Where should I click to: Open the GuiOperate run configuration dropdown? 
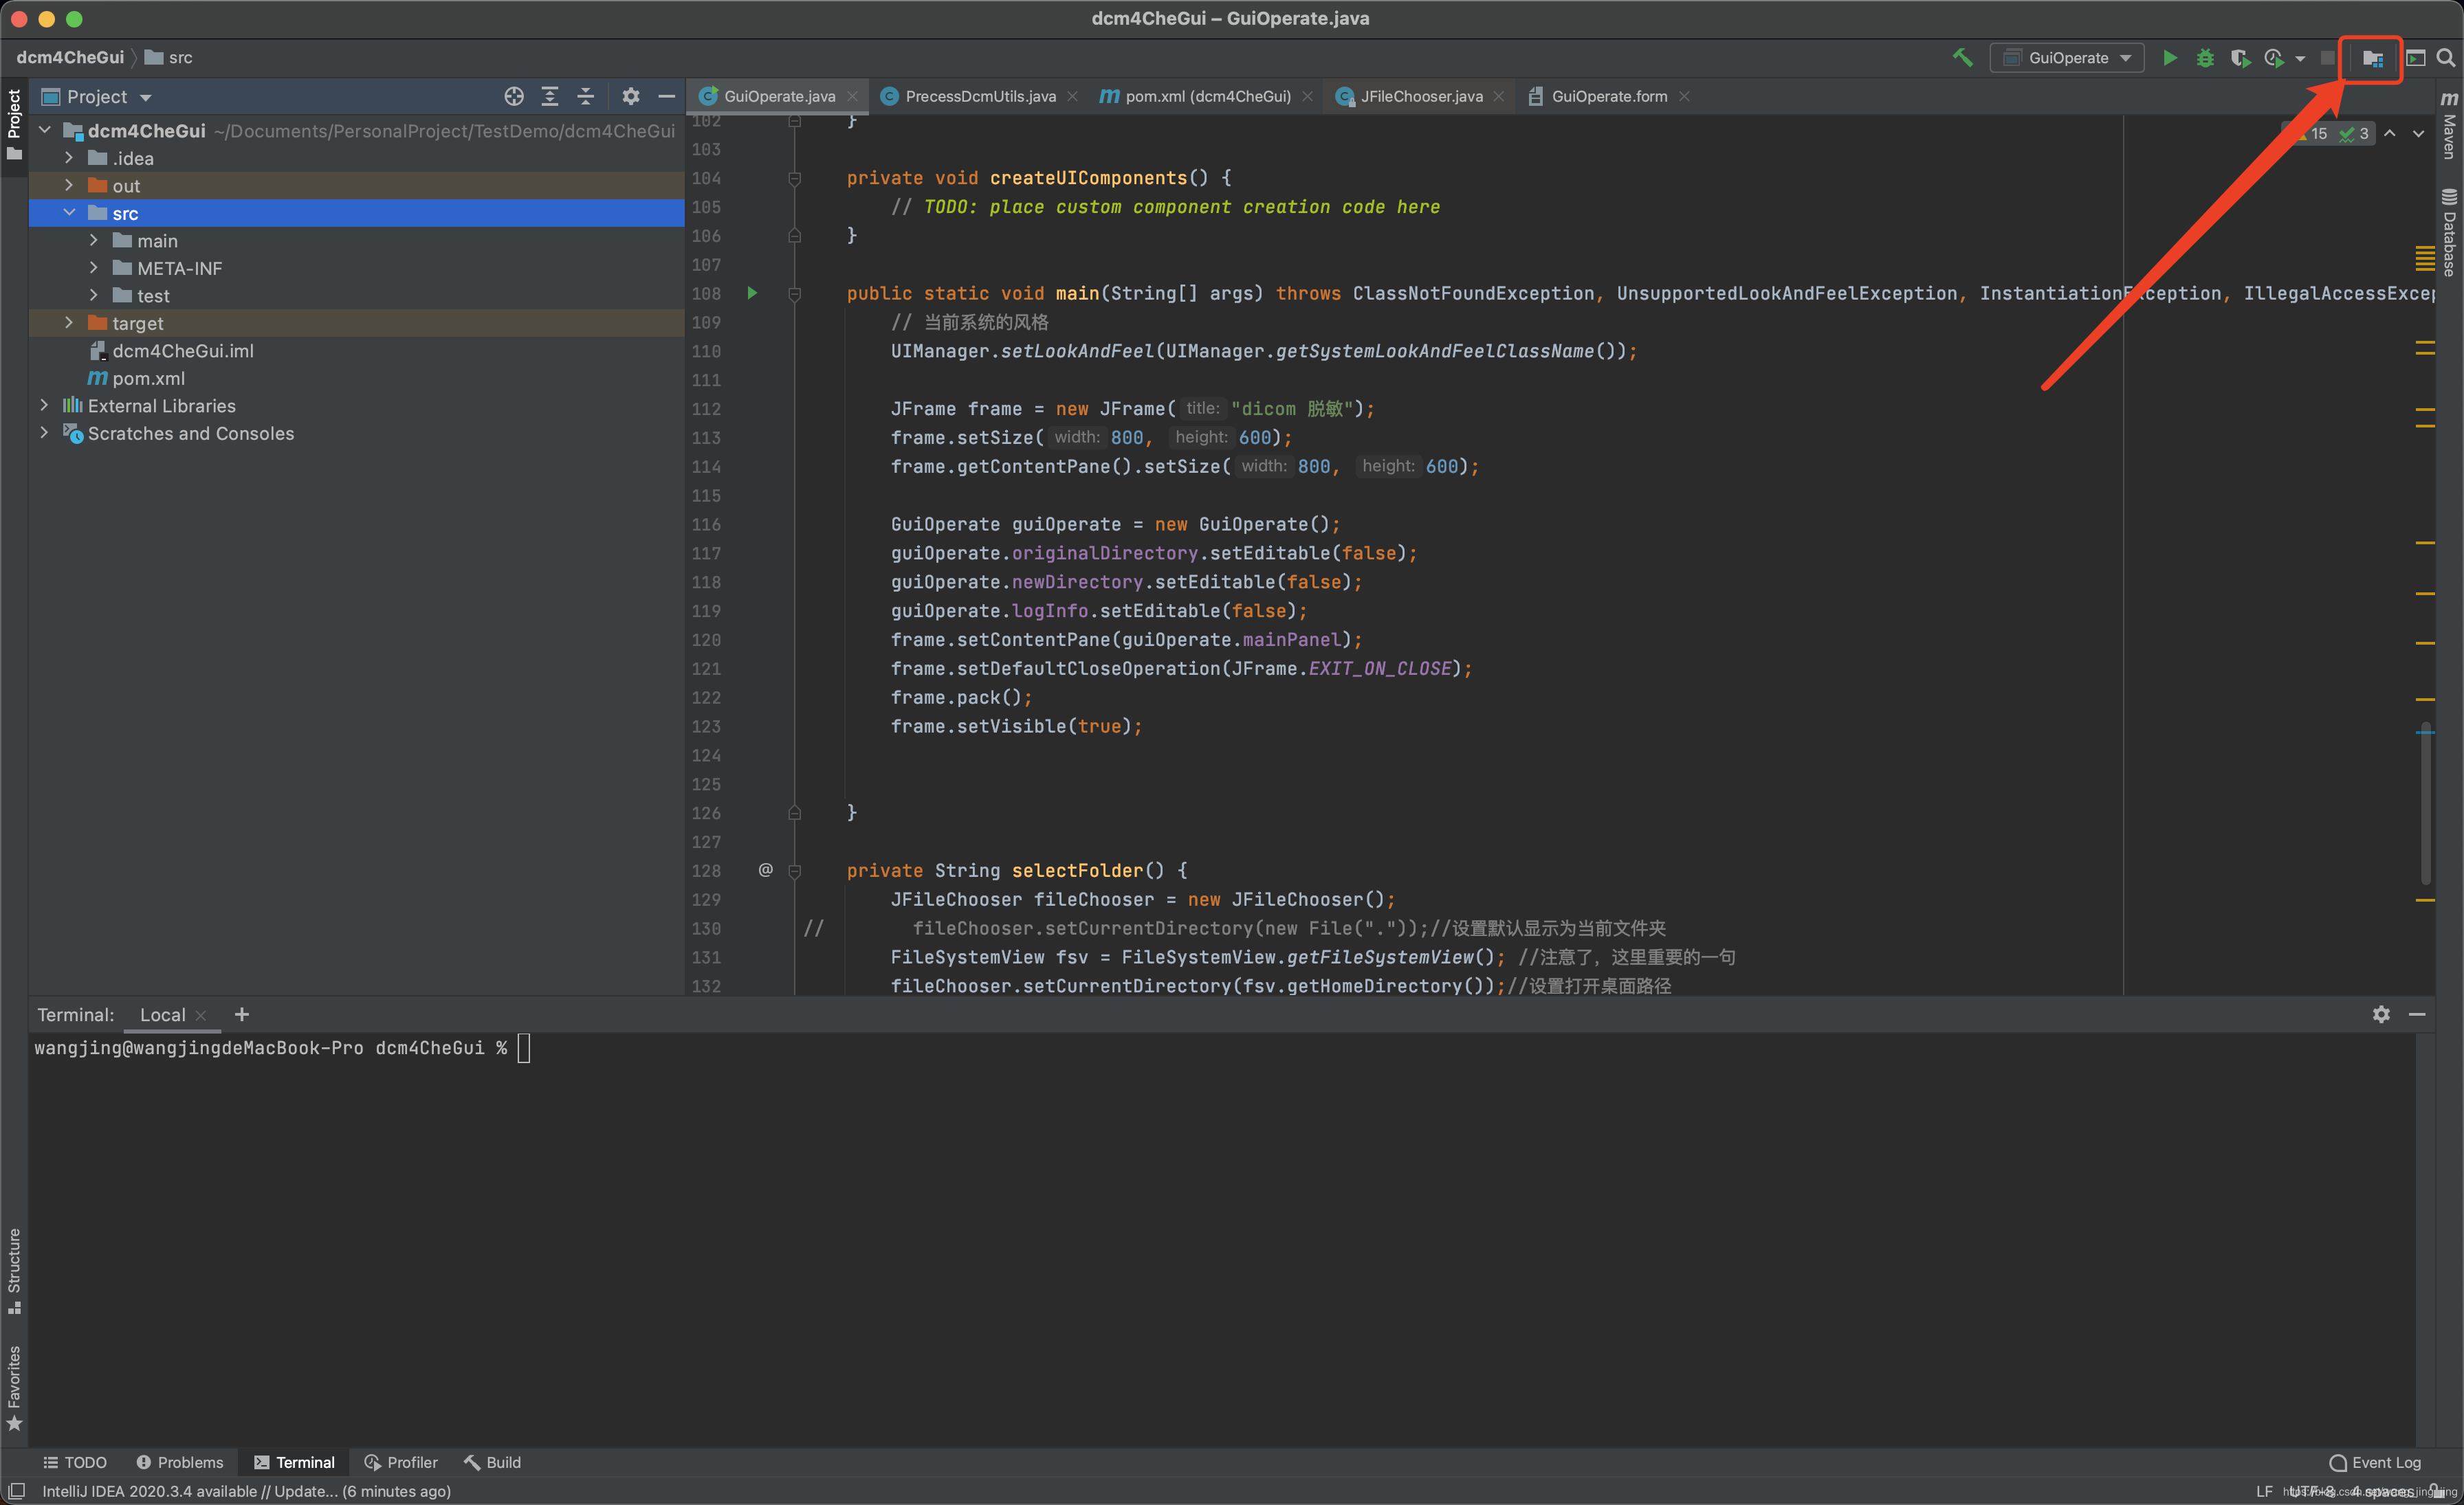coord(2067,58)
